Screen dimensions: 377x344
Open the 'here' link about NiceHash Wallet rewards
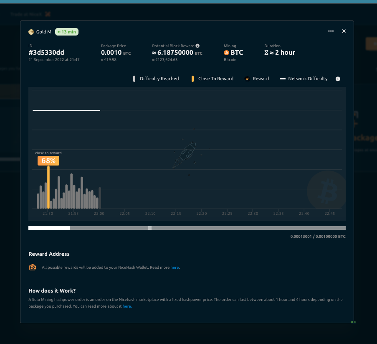(175, 268)
